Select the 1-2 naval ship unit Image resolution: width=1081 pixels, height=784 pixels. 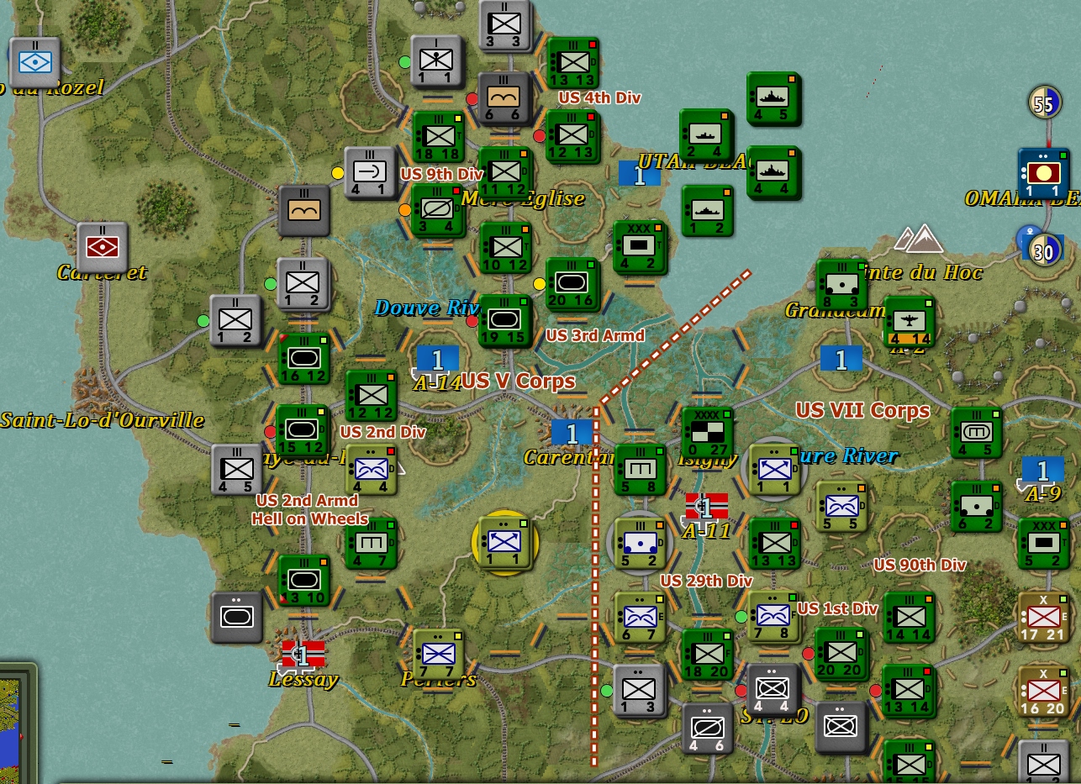tap(706, 210)
